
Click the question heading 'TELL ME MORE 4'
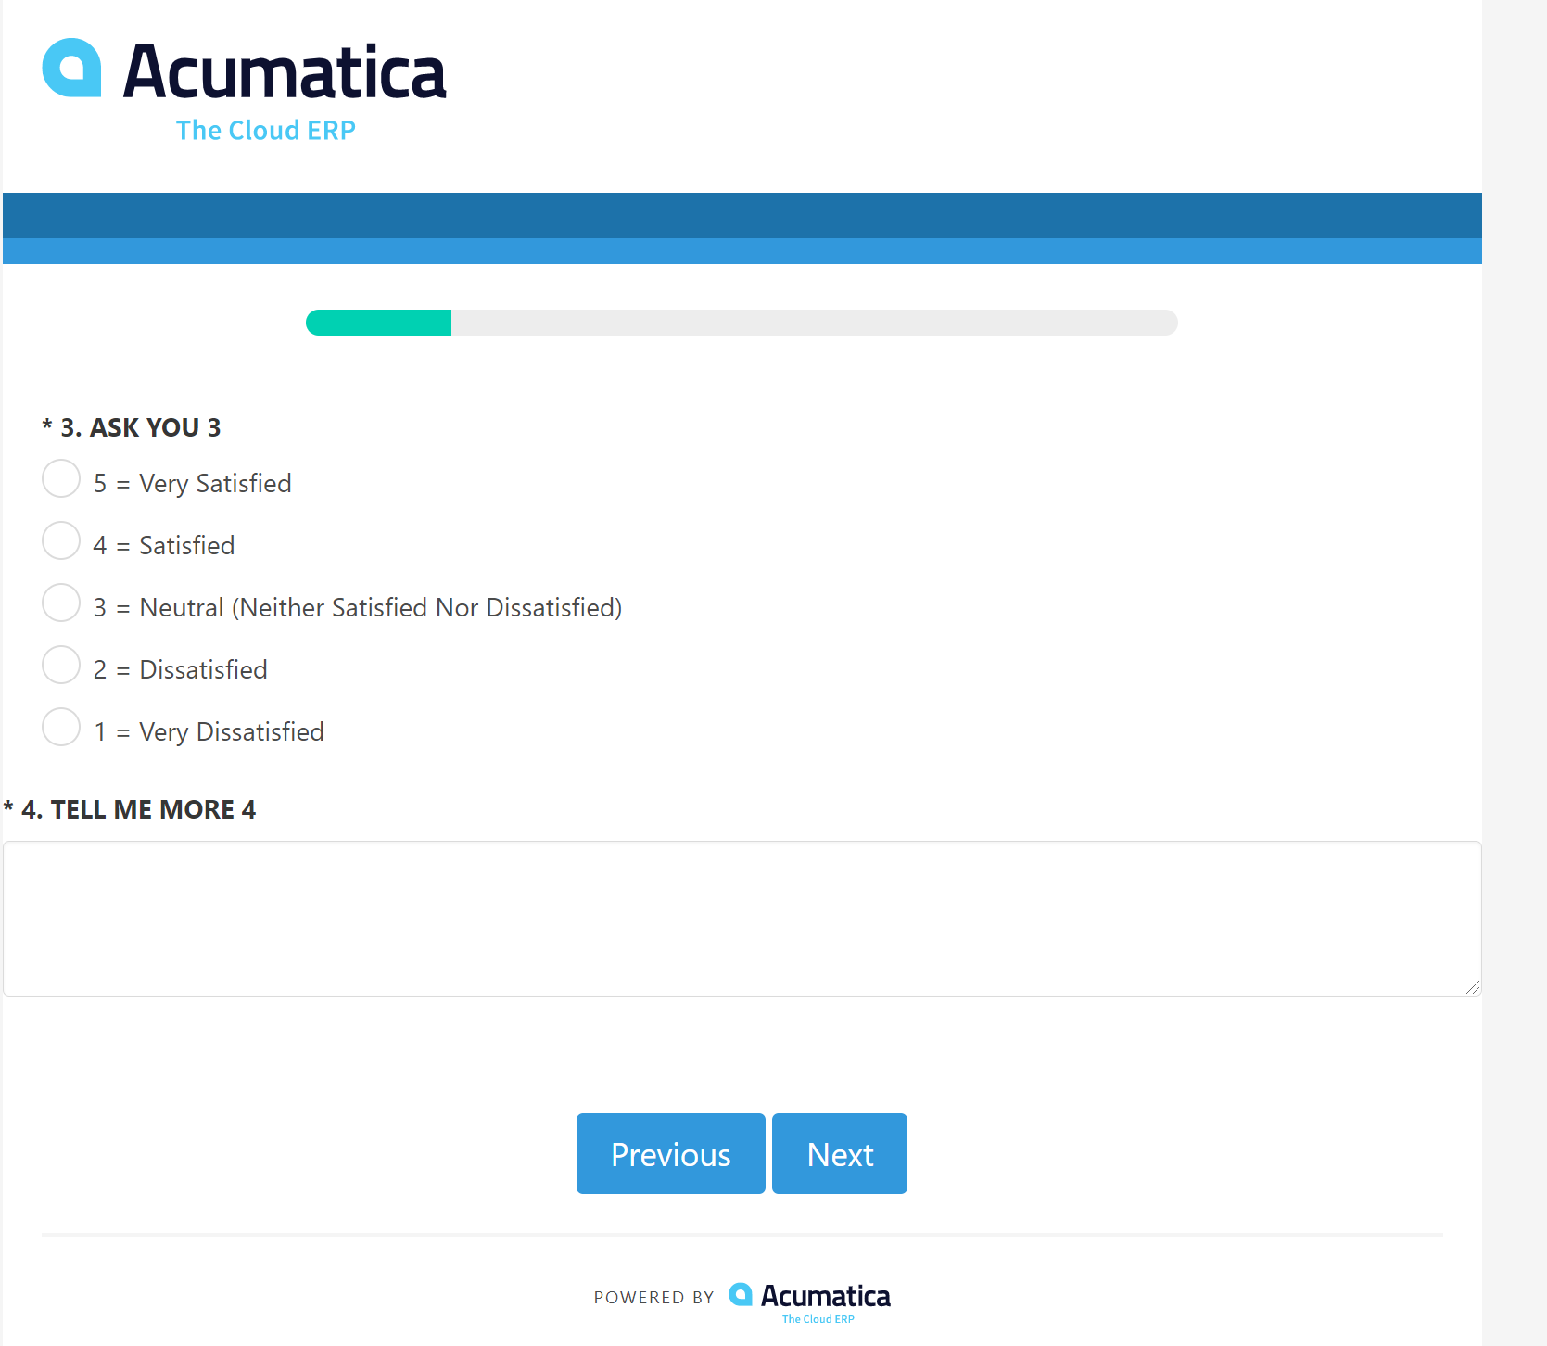click(132, 808)
